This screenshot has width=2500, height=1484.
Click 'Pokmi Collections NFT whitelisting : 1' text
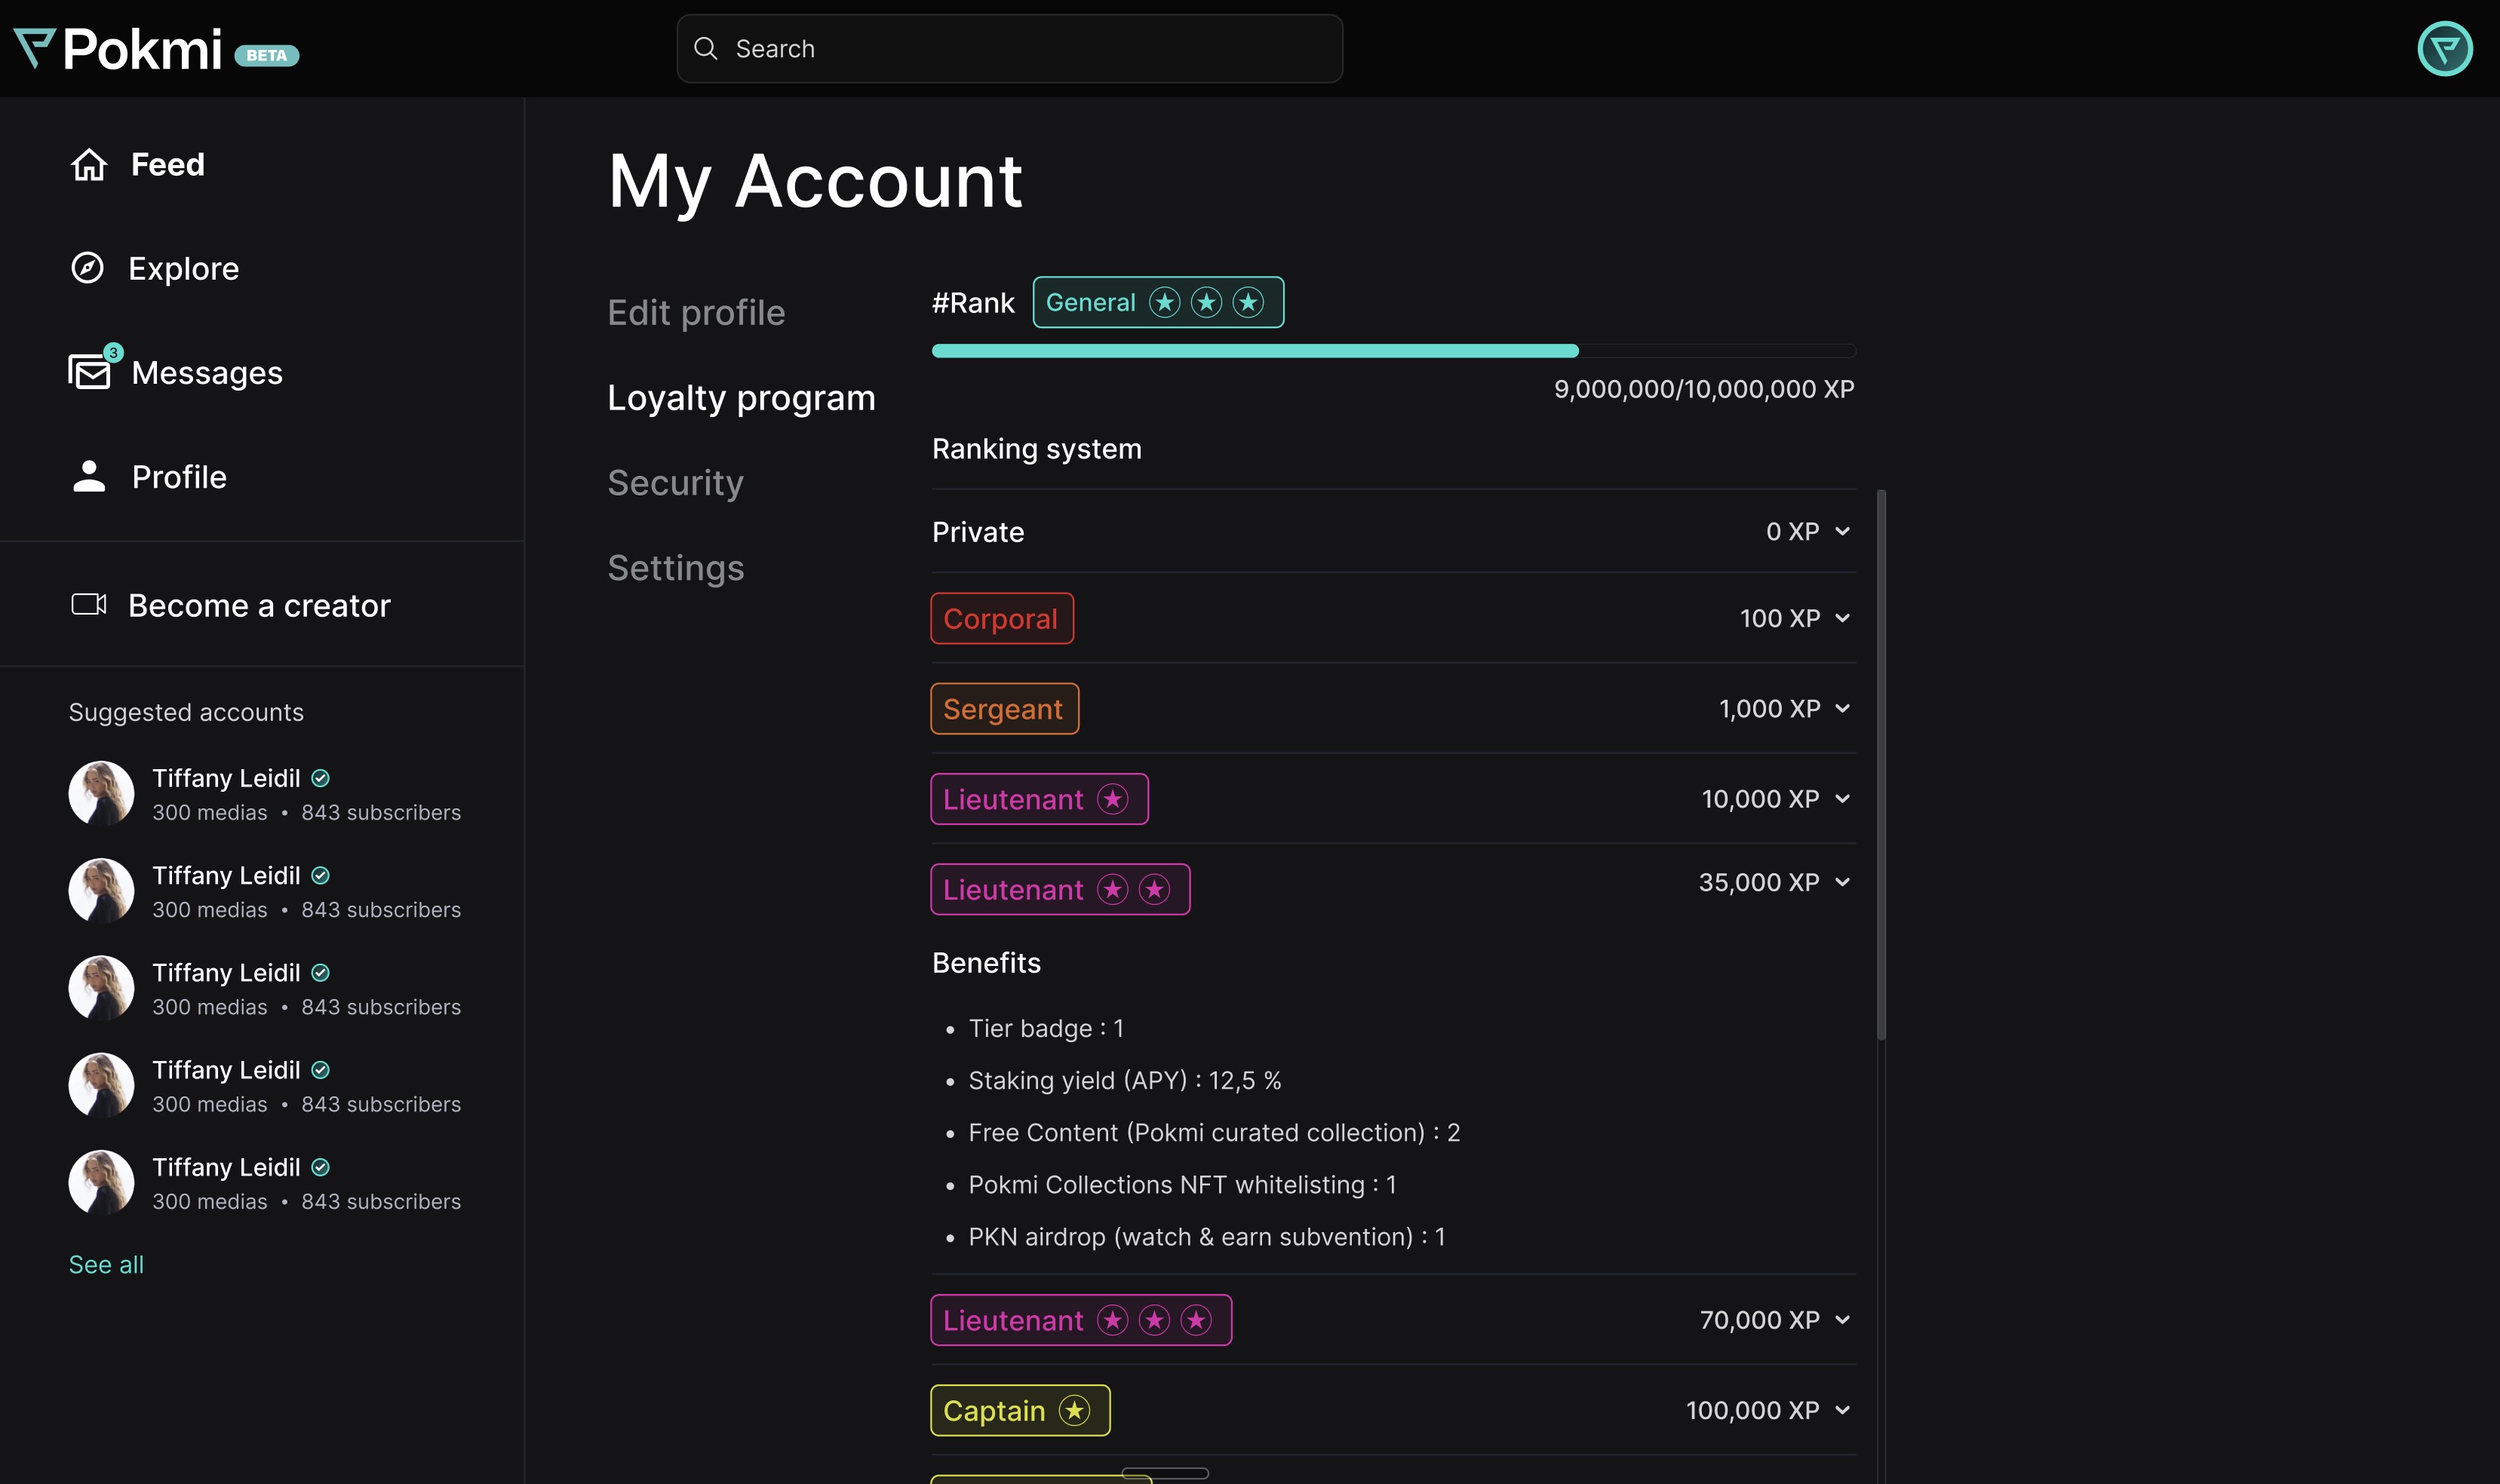1181,1184
